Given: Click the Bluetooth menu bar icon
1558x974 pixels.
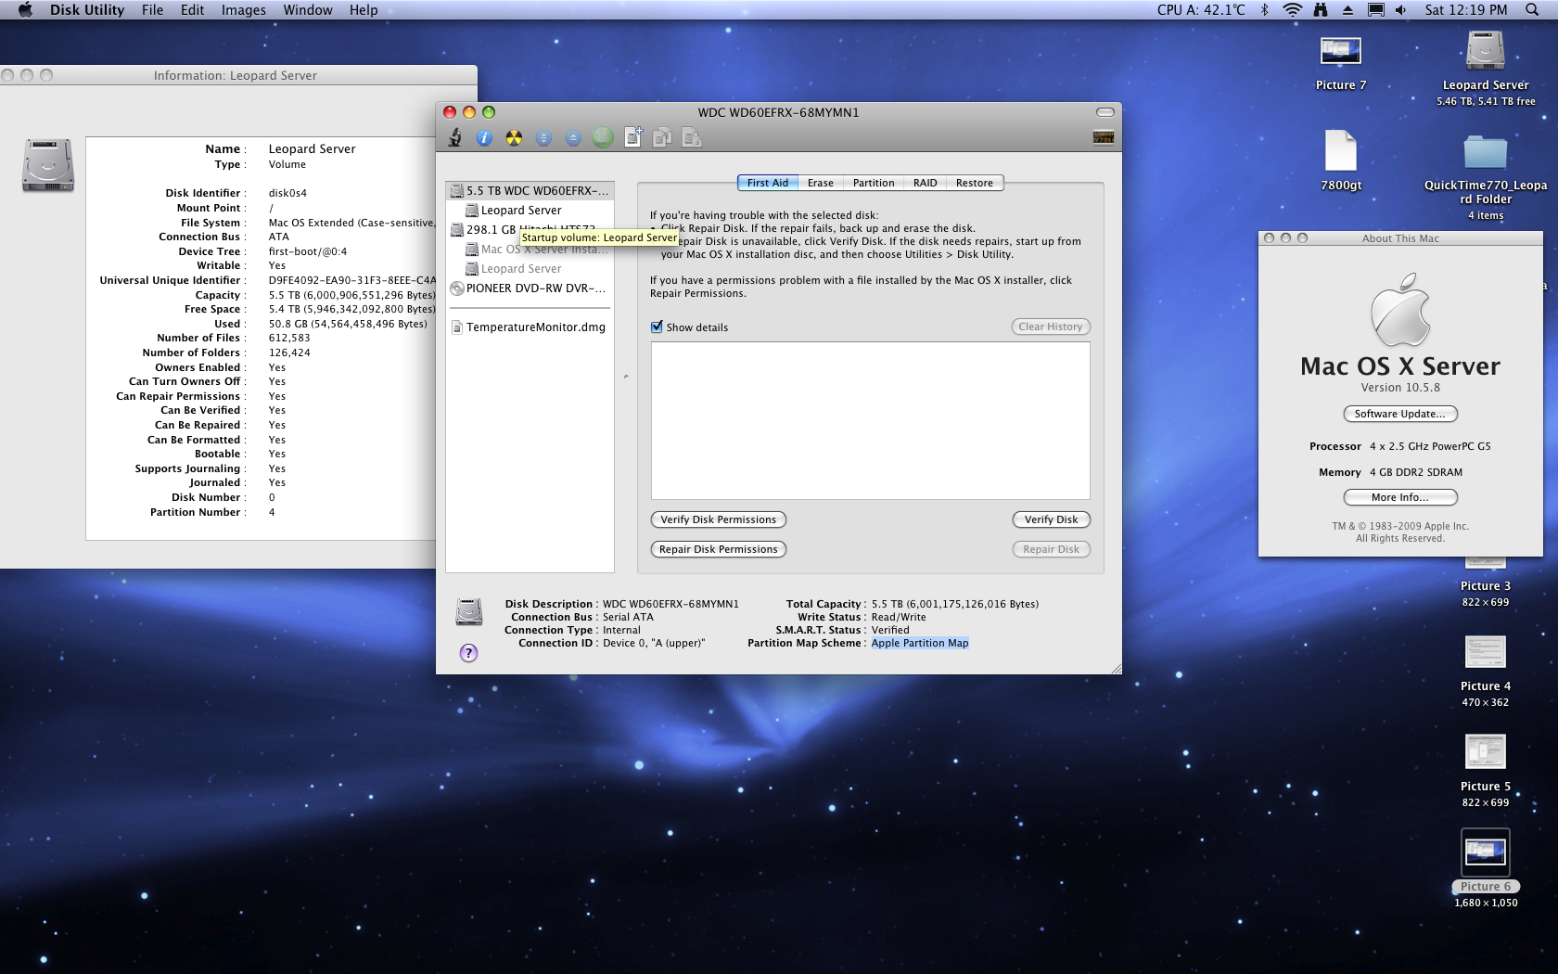Looking at the screenshot, I should [x=1264, y=10].
